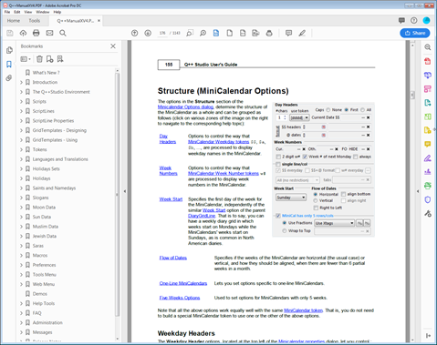Expand the Scripts bookmark
Image resolution: width=437 pixels, height=345 pixels.
point(21,101)
